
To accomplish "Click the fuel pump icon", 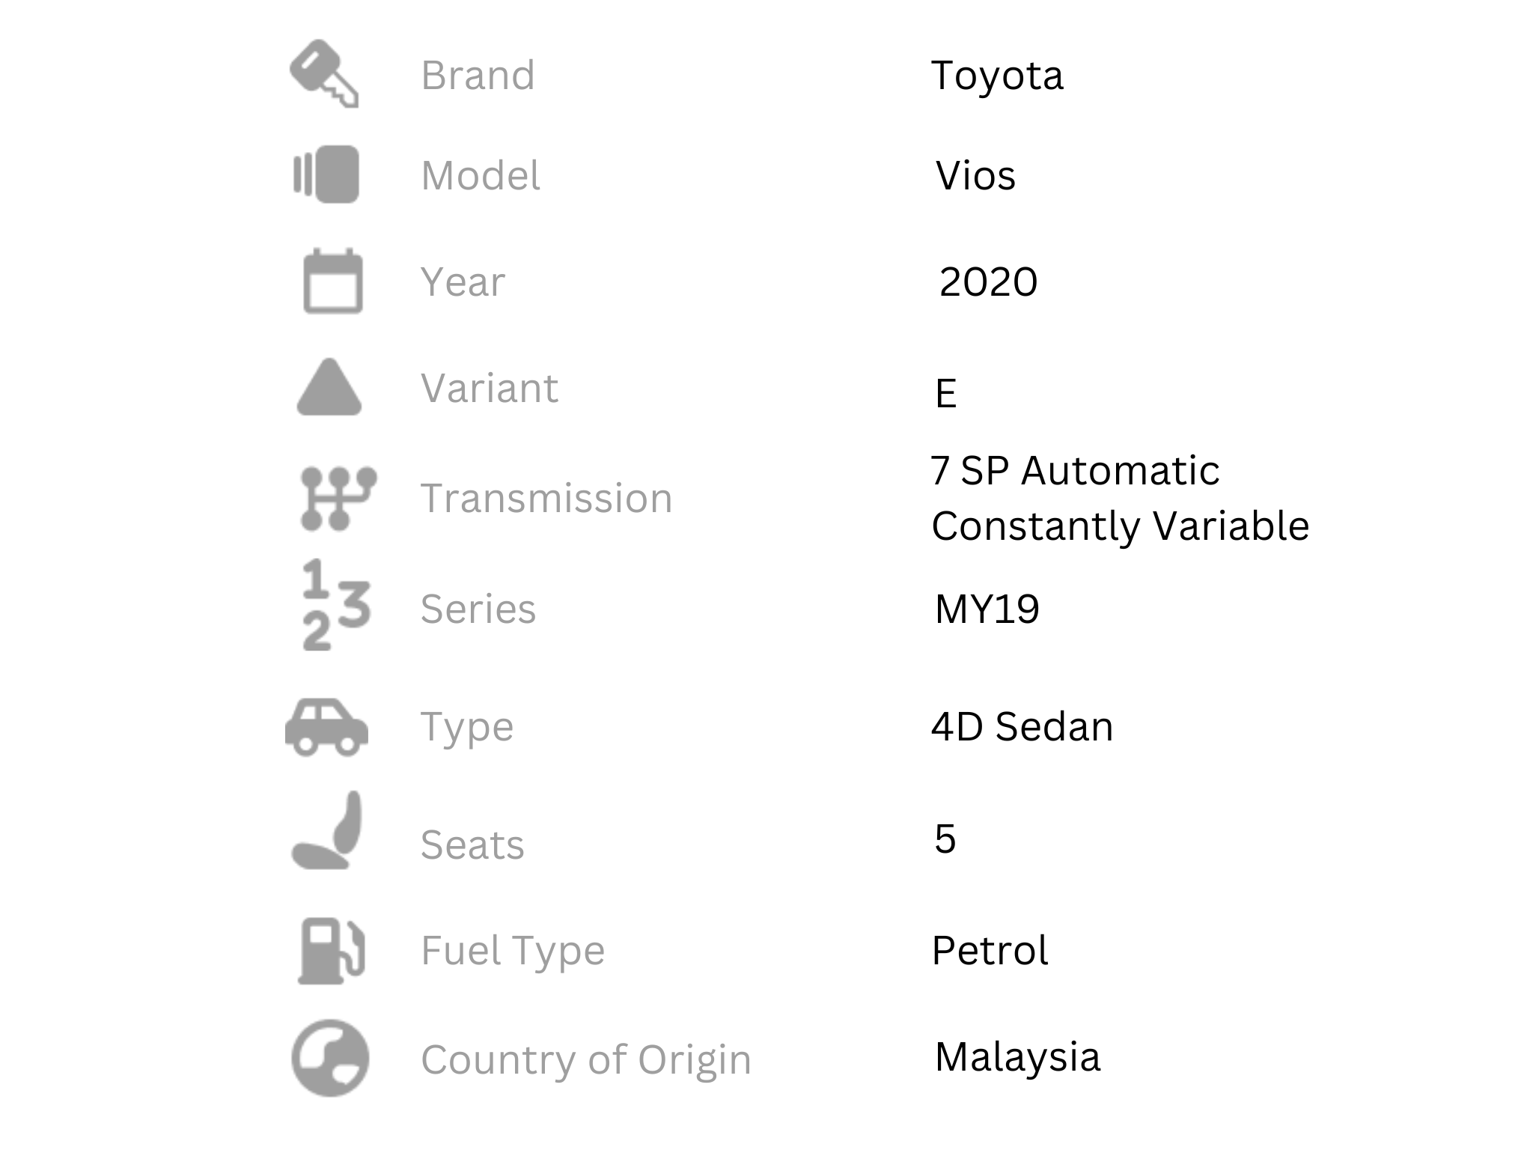I will 331,949.
